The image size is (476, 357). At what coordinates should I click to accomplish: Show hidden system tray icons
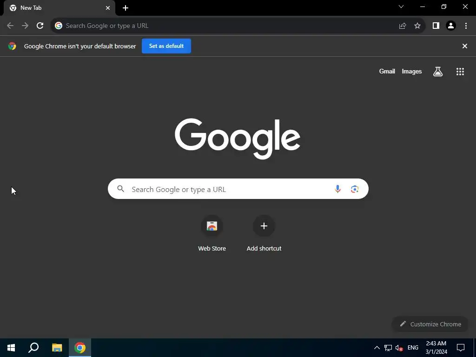(377, 348)
